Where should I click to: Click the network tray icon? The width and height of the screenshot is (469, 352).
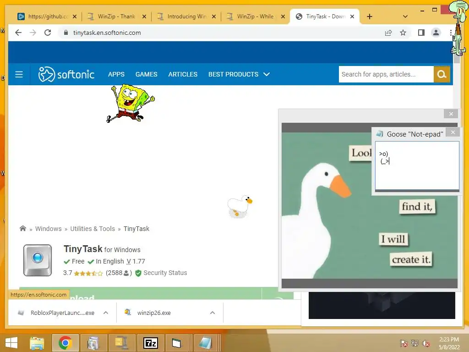[414, 343]
